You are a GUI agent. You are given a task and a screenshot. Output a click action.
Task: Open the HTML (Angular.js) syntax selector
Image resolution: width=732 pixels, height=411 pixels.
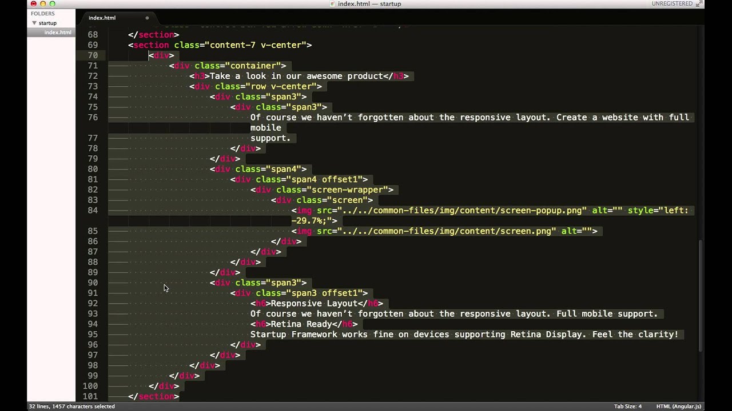point(679,406)
